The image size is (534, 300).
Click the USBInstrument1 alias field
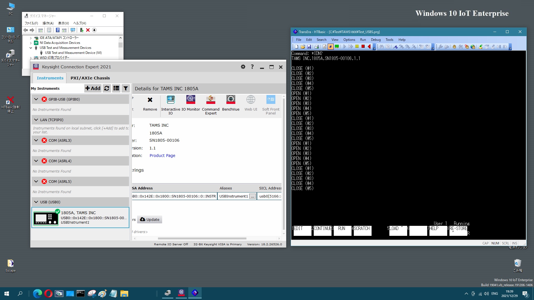click(233, 196)
